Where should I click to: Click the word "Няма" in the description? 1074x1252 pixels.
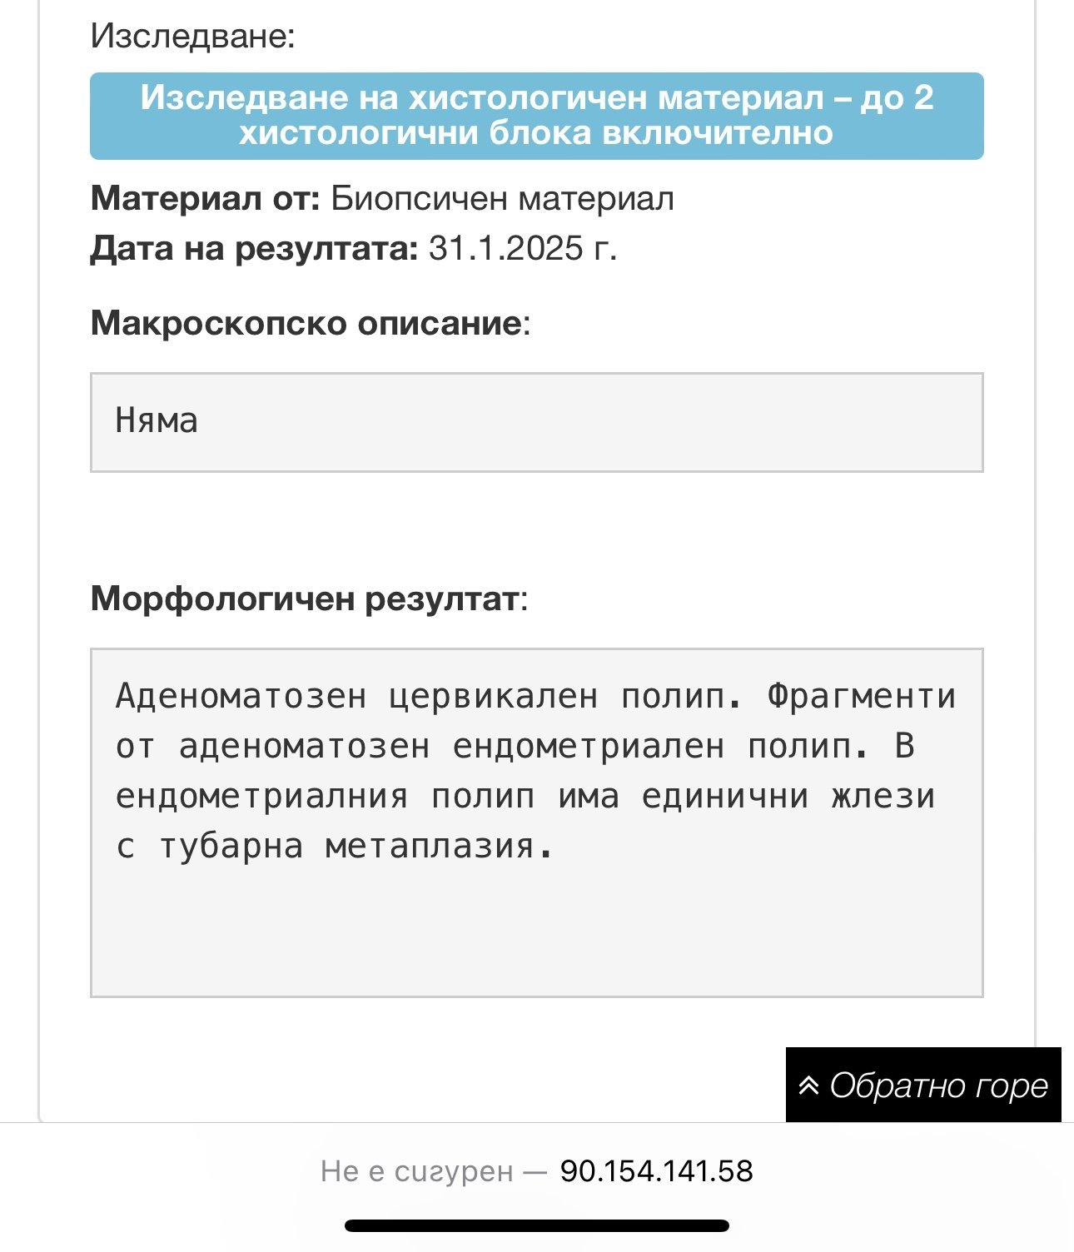157,420
